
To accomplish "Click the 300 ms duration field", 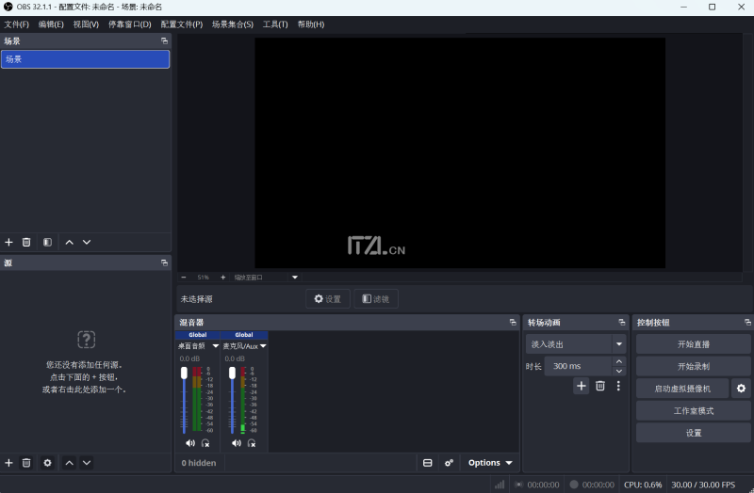I will pos(579,366).
